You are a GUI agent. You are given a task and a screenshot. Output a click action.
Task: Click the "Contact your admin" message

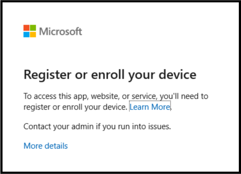(x=97, y=126)
